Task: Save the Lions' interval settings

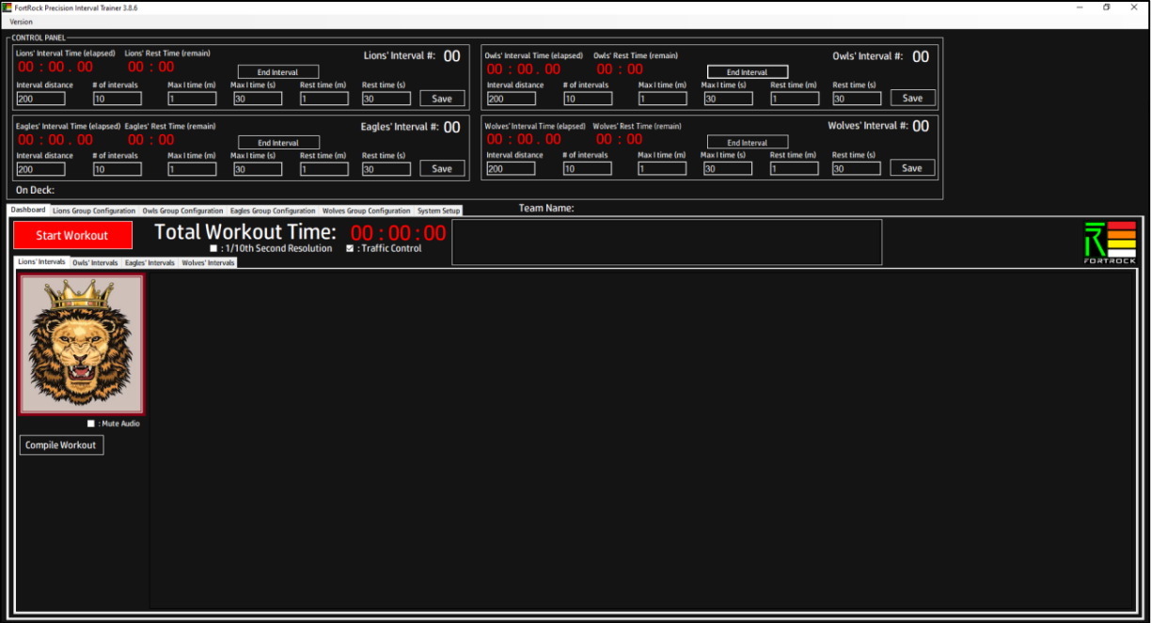Action: (442, 99)
